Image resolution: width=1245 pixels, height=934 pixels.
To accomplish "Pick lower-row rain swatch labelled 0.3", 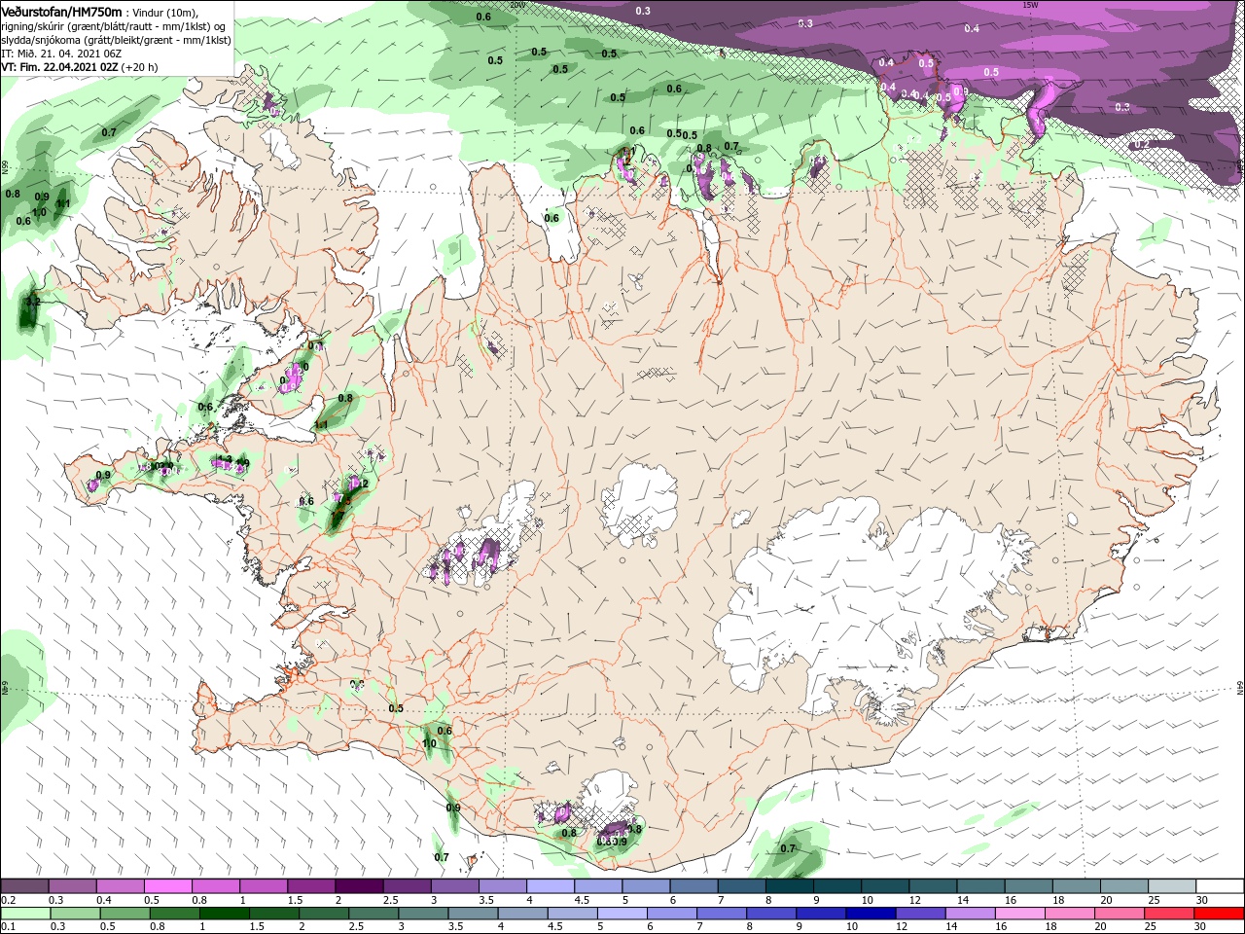I will click(75, 915).
